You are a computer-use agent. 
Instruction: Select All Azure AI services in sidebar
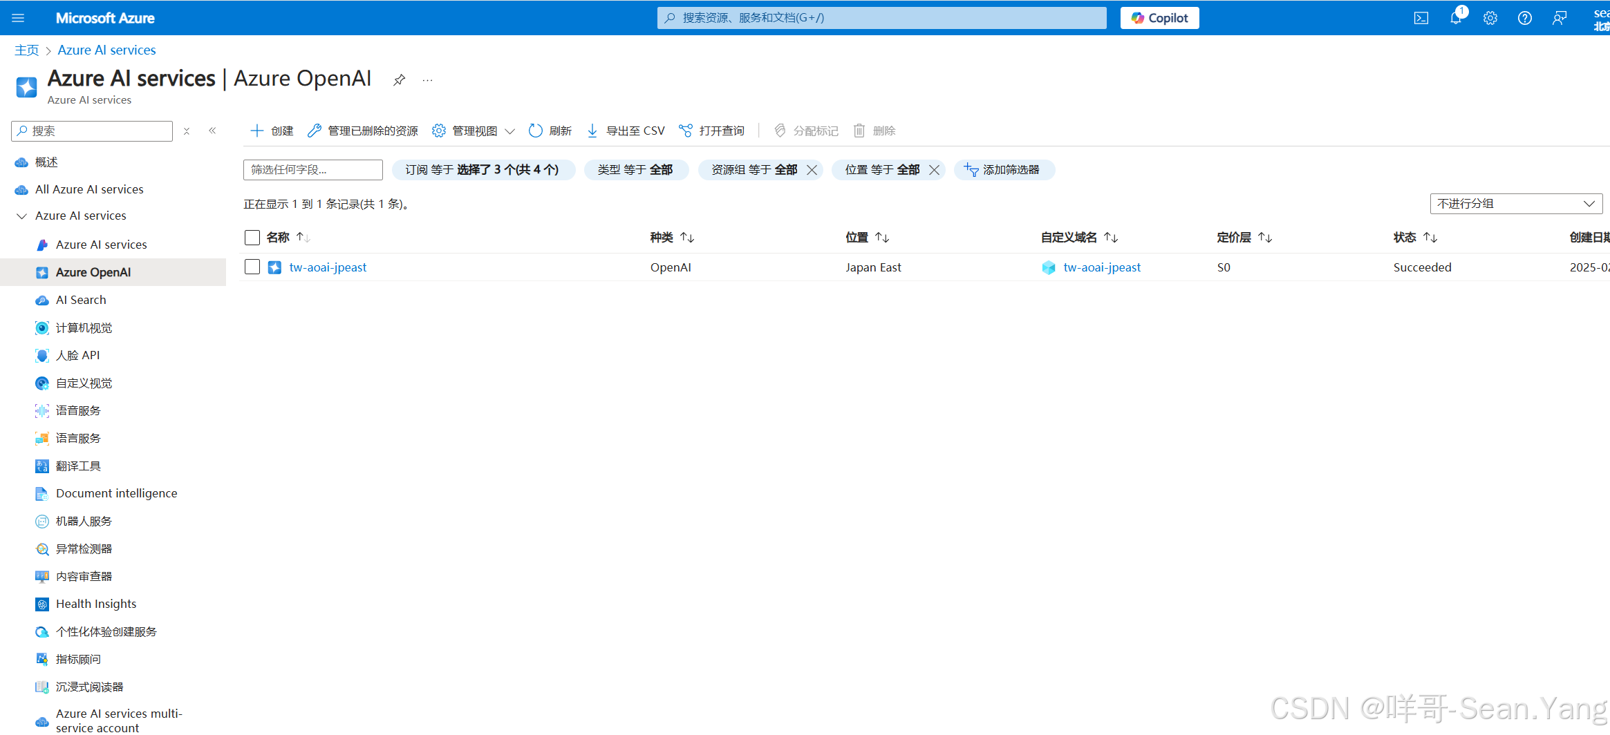89,189
